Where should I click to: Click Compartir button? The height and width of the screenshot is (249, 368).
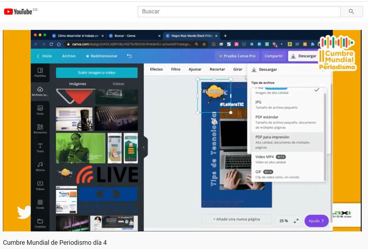(274, 56)
